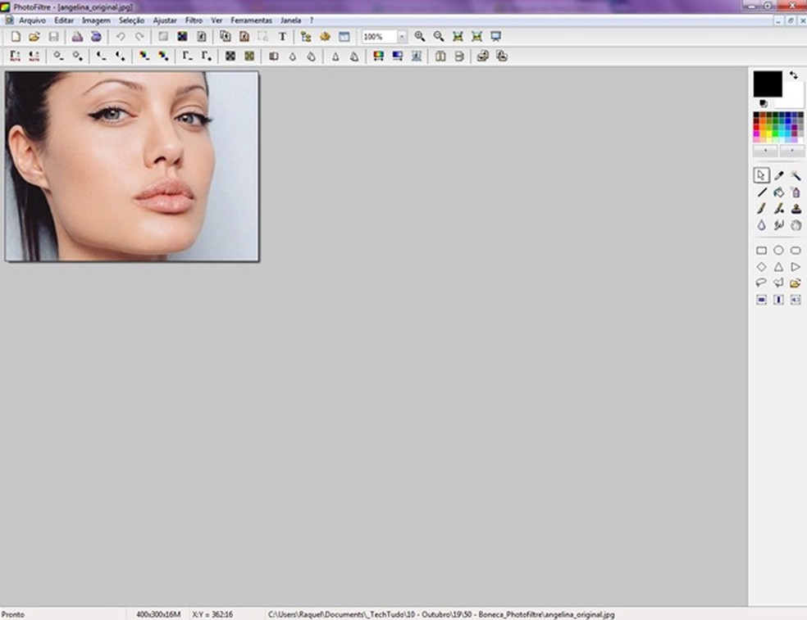The image size is (807, 620).
Task: Select the Eyedropper (pipette) tool
Action: [778, 175]
